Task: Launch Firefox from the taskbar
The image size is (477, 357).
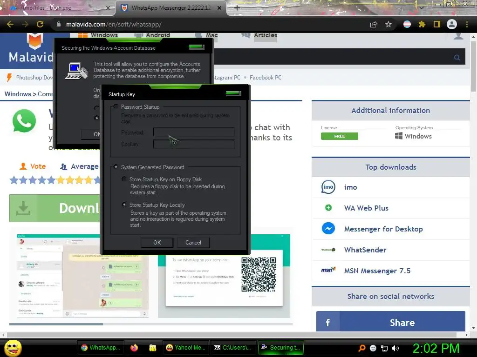Action: point(134,348)
